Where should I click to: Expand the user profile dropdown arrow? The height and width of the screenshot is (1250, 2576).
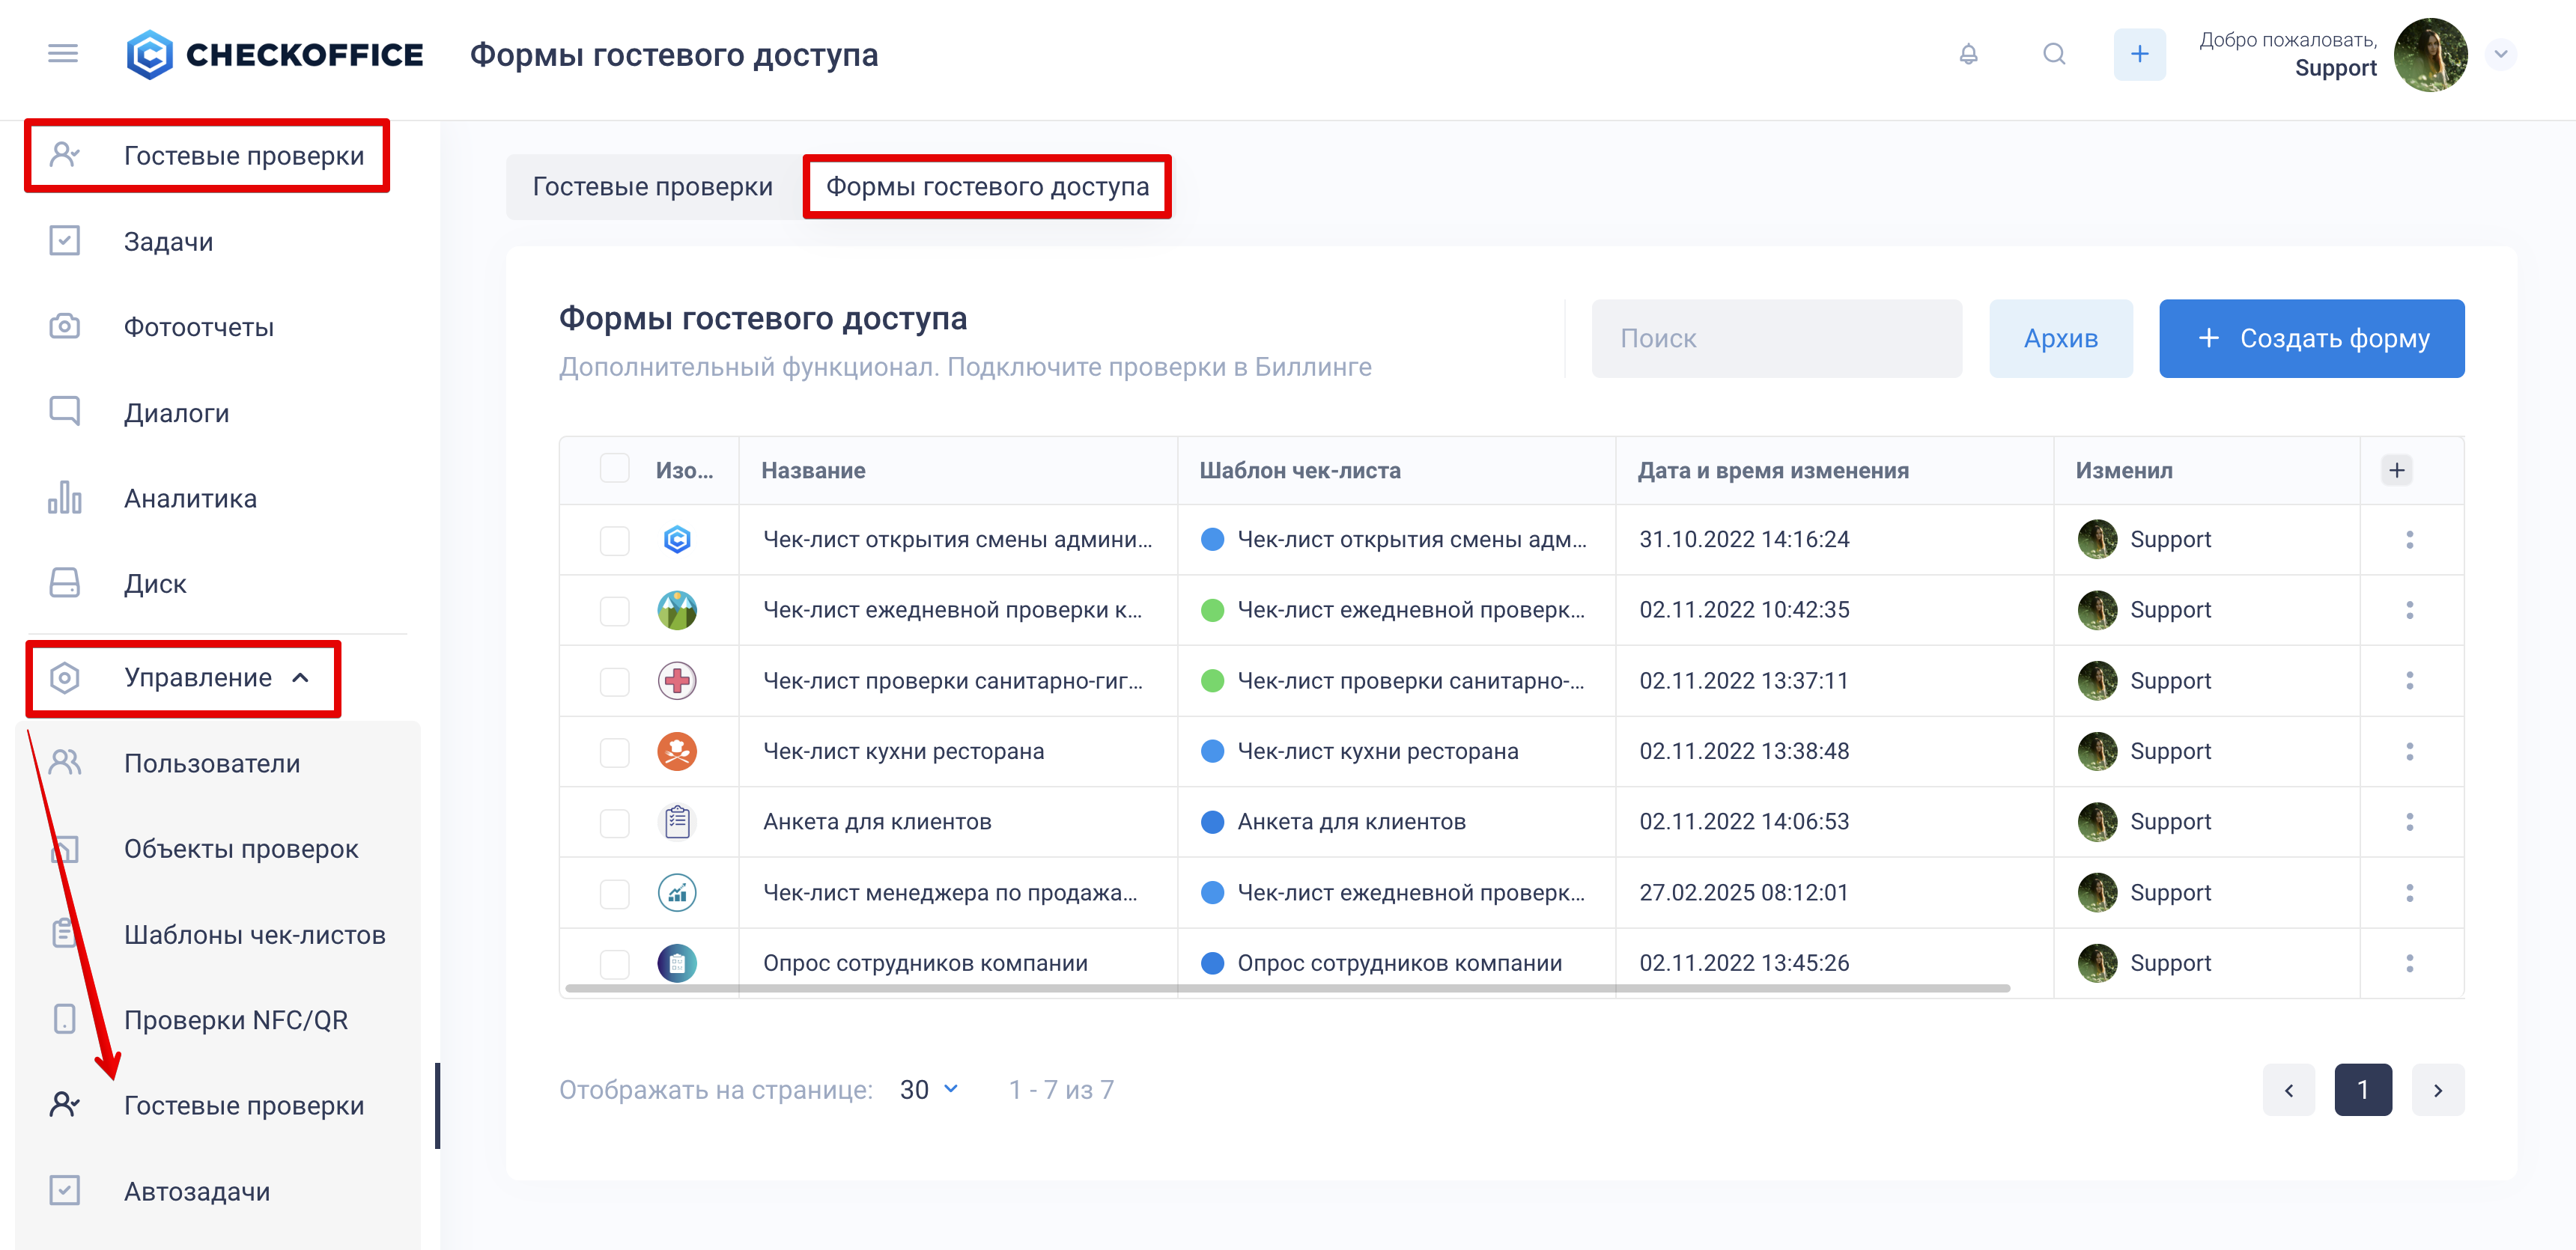(2500, 54)
